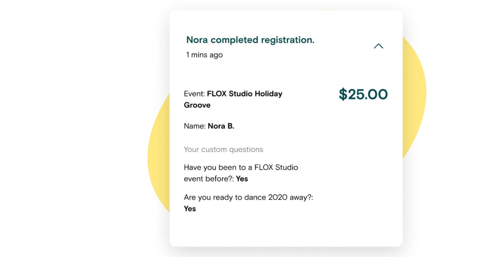
Task: Click the word "Groove" in the event name
Action: pyautogui.click(x=197, y=105)
